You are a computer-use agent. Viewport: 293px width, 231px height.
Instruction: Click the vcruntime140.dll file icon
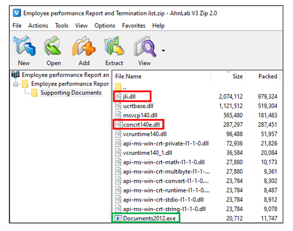tap(118, 134)
